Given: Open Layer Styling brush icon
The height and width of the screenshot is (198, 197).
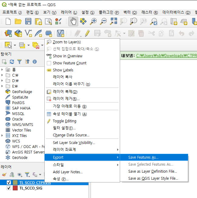Looking at the screenshot, I should [x=4, y=175].
